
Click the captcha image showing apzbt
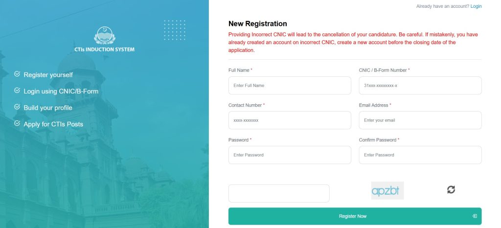click(387, 190)
